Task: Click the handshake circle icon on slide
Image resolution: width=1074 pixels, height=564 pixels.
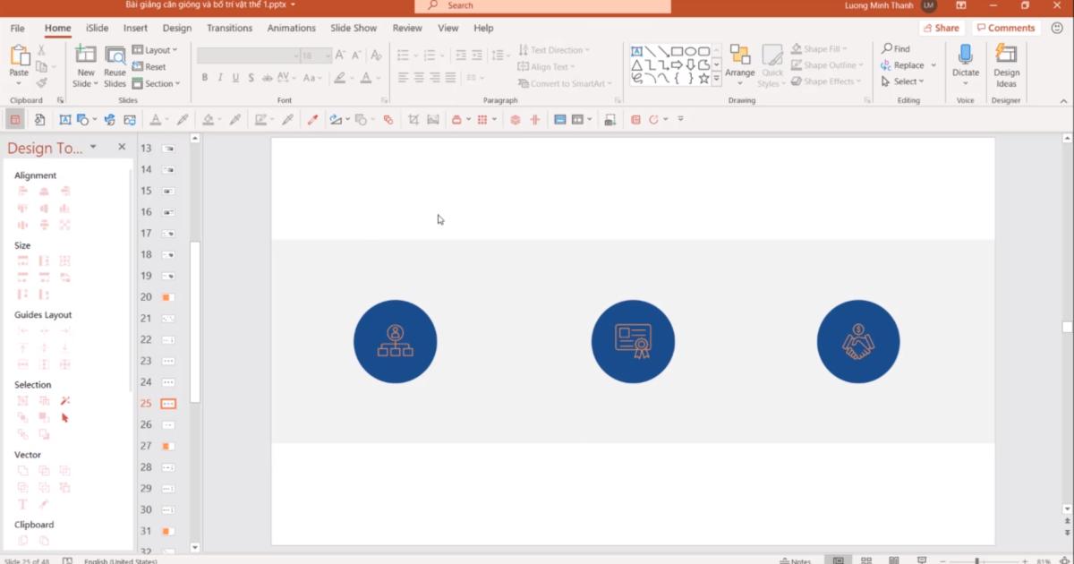Action: point(857,341)
